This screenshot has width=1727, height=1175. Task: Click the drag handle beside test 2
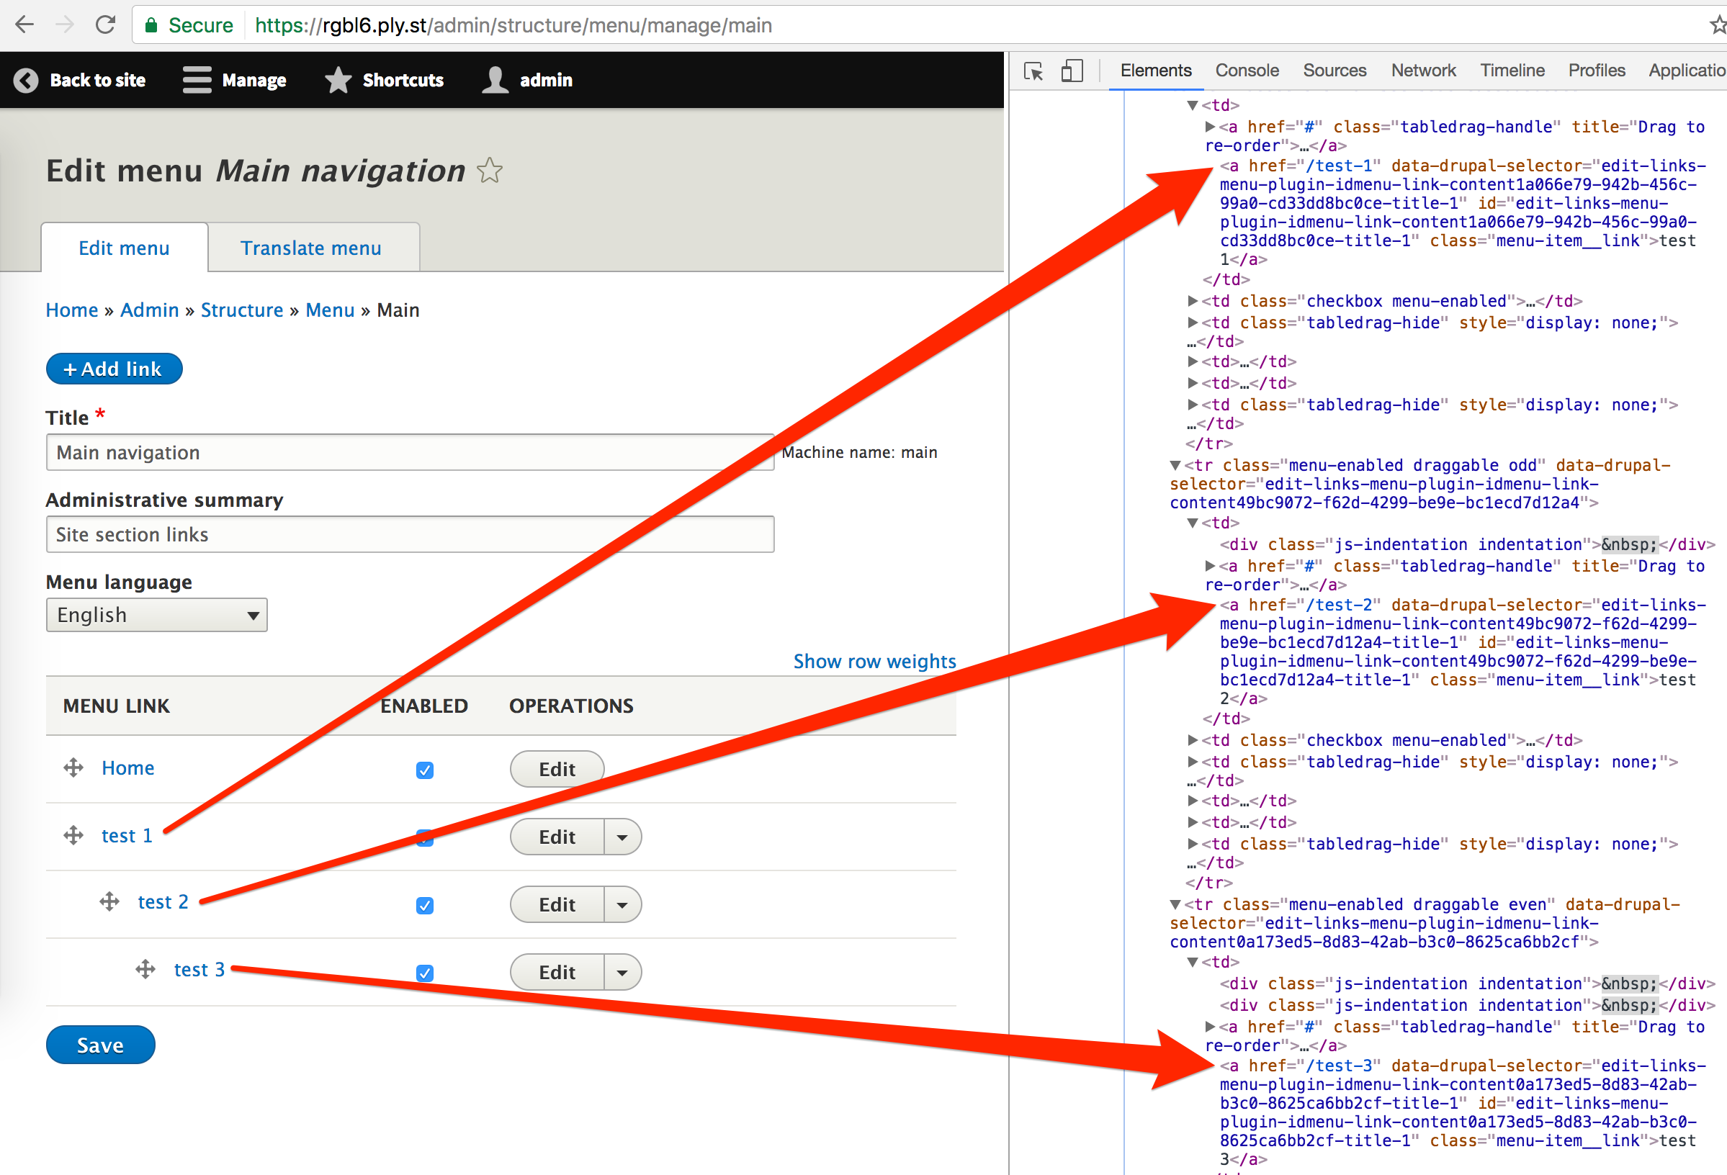(x=109, y=901)
